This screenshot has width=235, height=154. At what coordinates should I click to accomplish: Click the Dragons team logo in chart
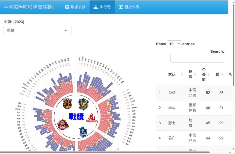tap(91, 118)
